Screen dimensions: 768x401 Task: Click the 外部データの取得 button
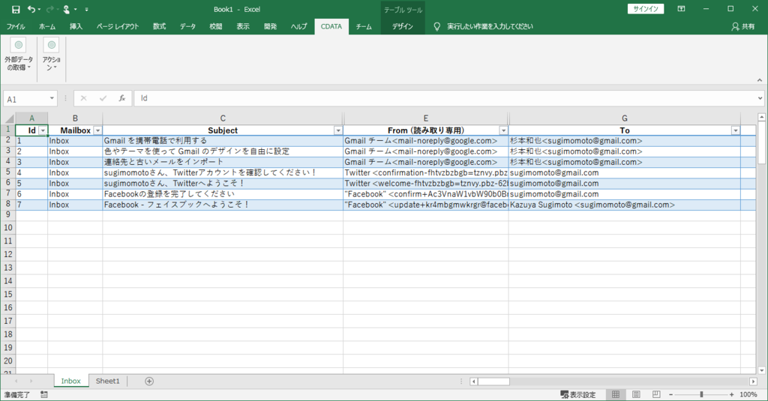pyautogui.click(x=19, y=55)
